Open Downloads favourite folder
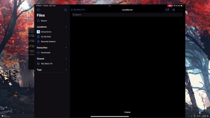Image resolution: width=210 pixels, height=118 pixels. [44, 52]
